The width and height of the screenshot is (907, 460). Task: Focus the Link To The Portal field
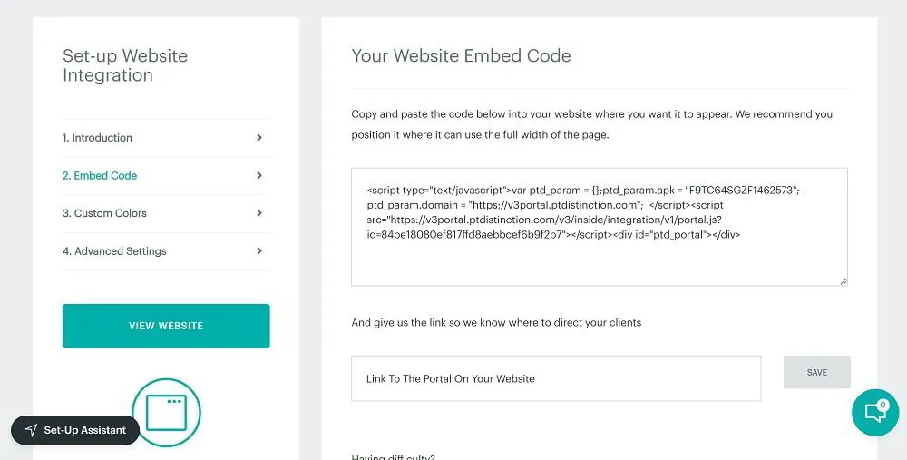[x=555, y=378]
